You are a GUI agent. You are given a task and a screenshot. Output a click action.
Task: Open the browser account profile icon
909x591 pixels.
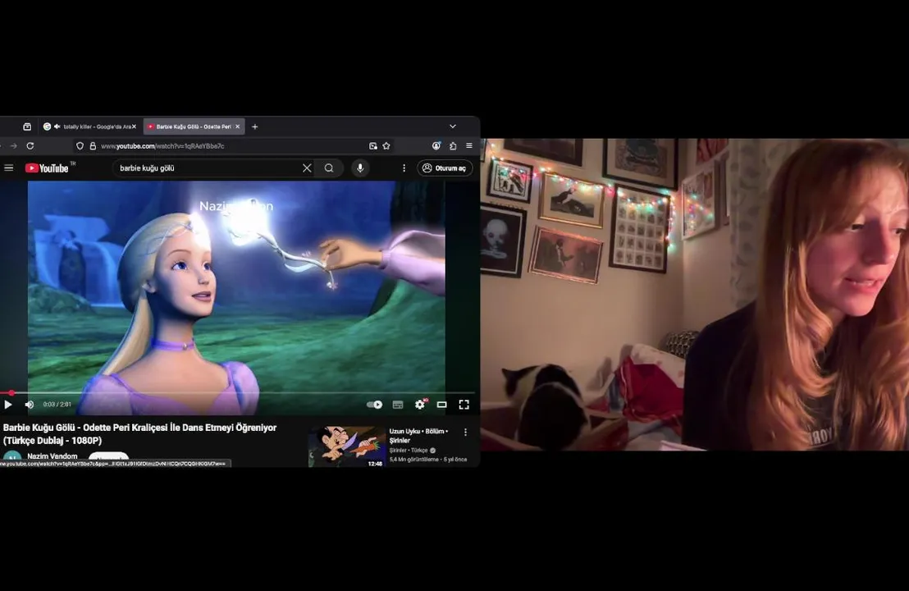pos(436,146)
